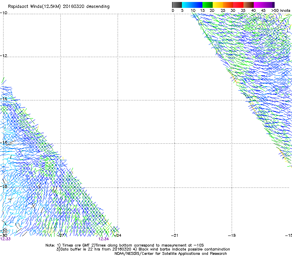292x256 pixels.
Task: Click the dark purple 45-50 knots legend segment
Action: 269,5
